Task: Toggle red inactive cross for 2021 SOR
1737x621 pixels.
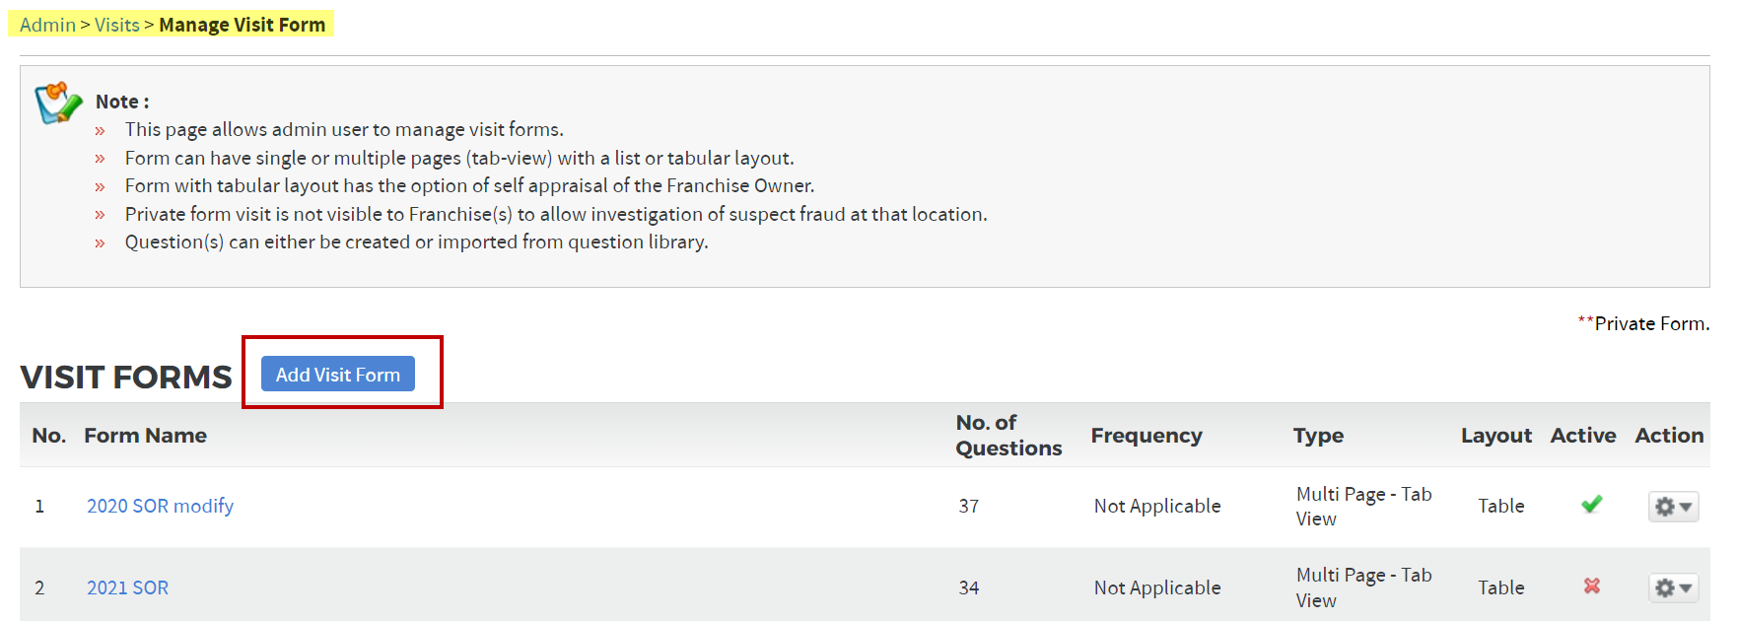Action: point(1591,586)
